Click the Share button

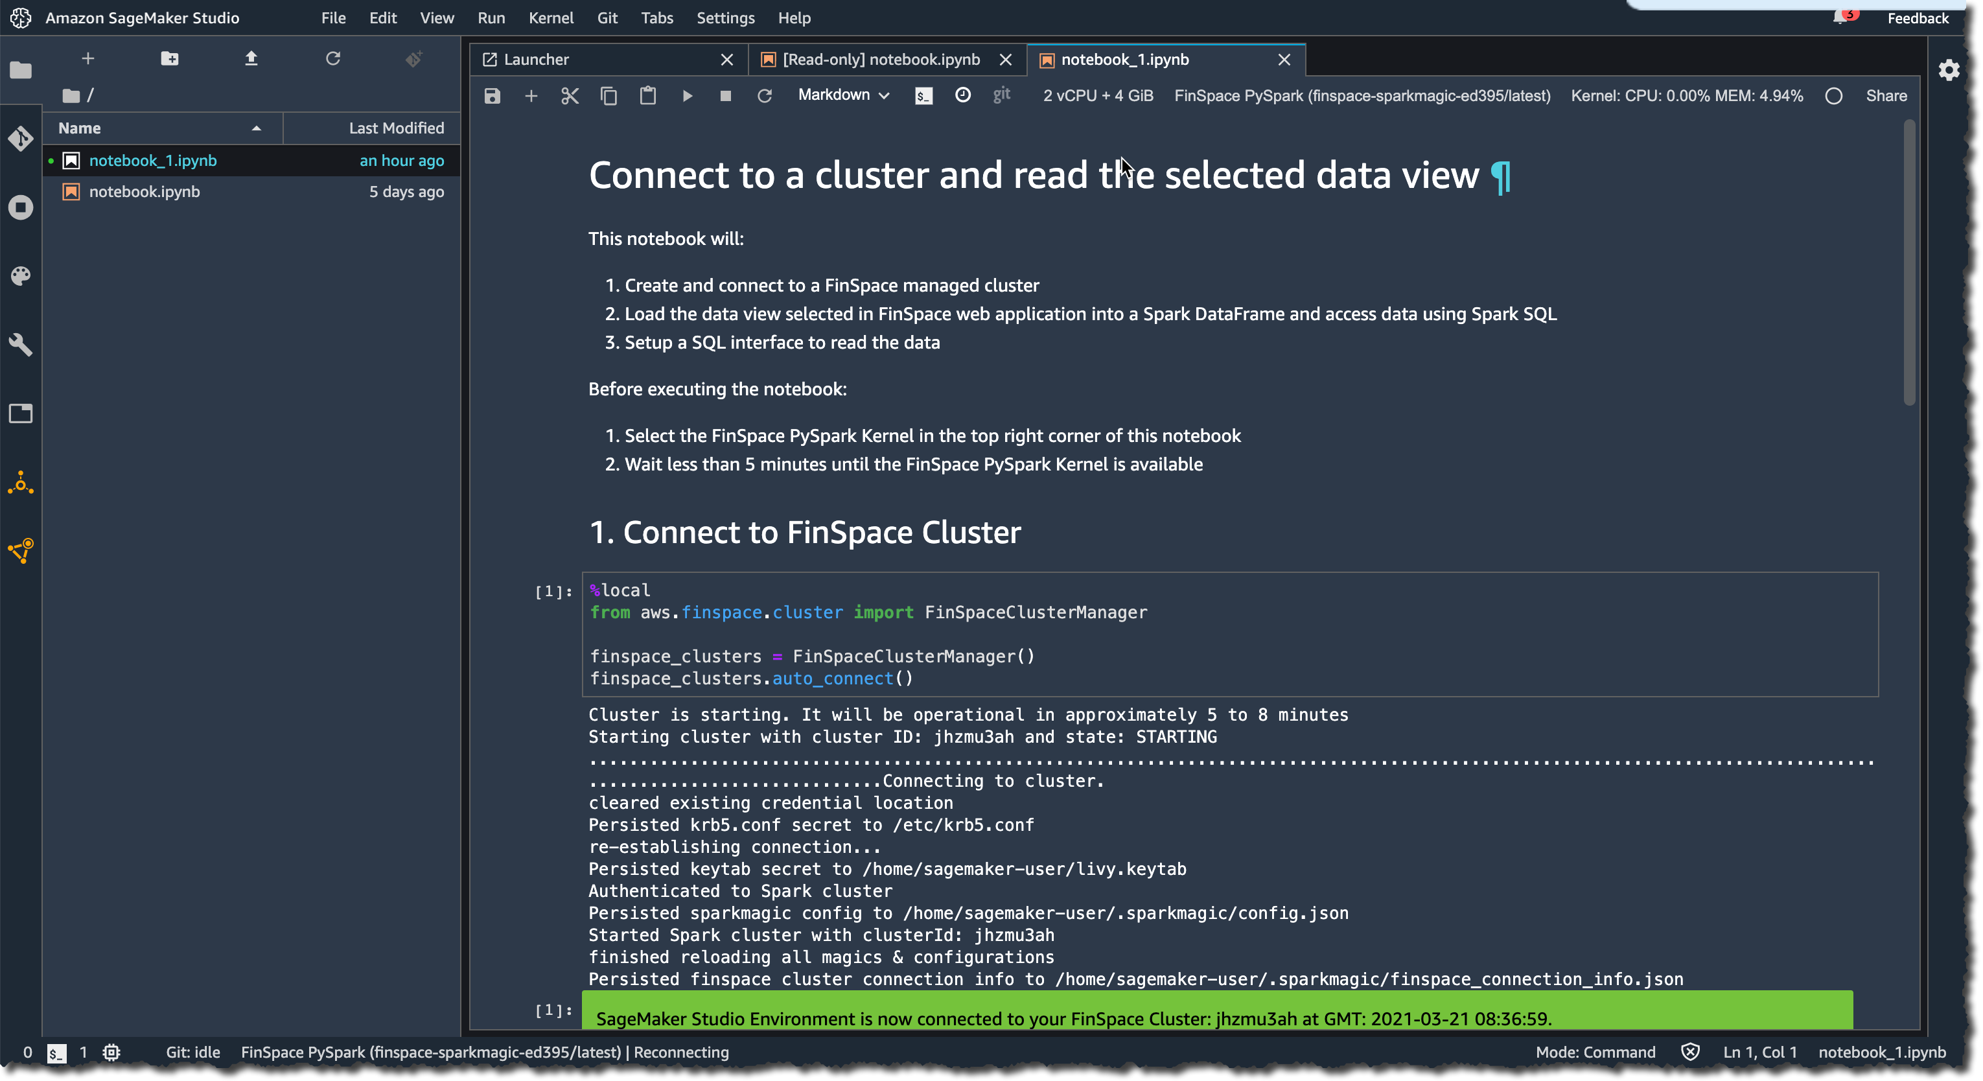point(1886,95)
